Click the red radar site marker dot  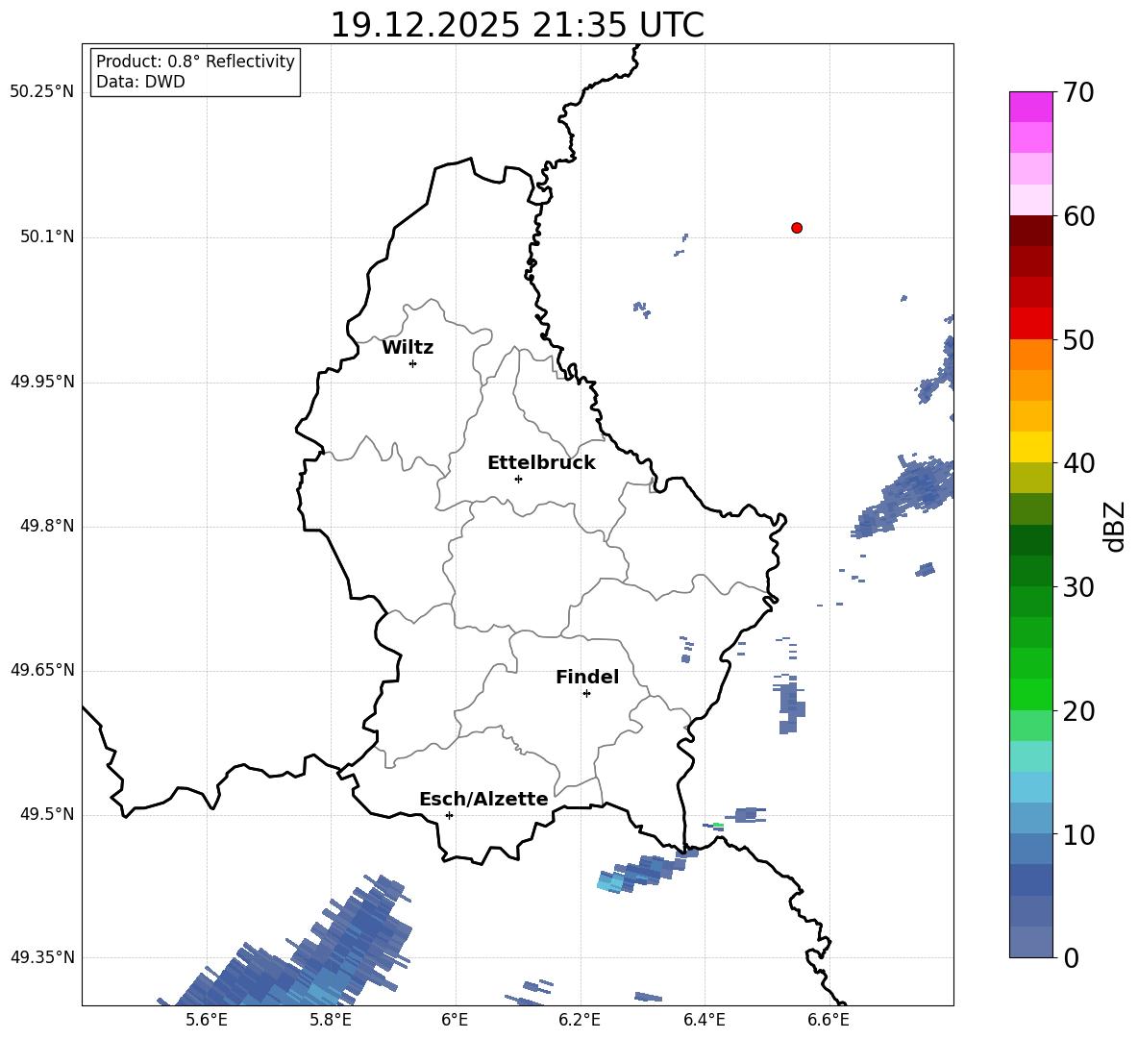(x=797, y=228)
